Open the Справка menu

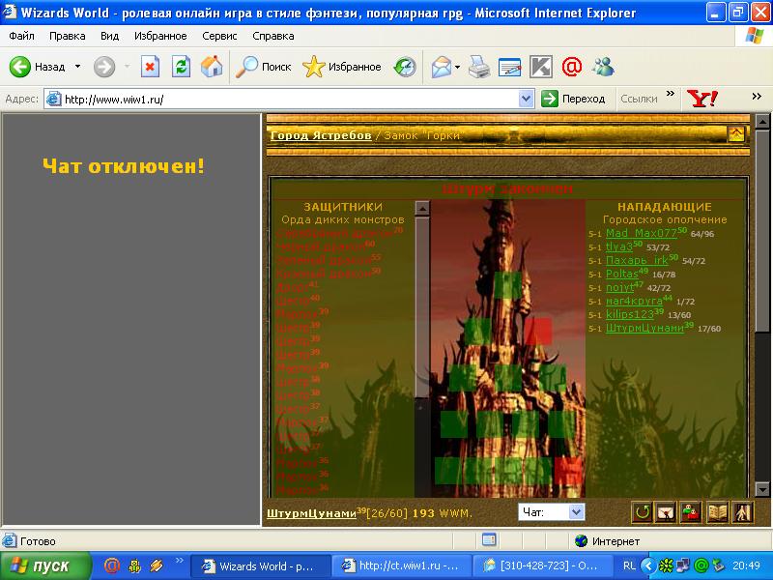tap(273, 36)
